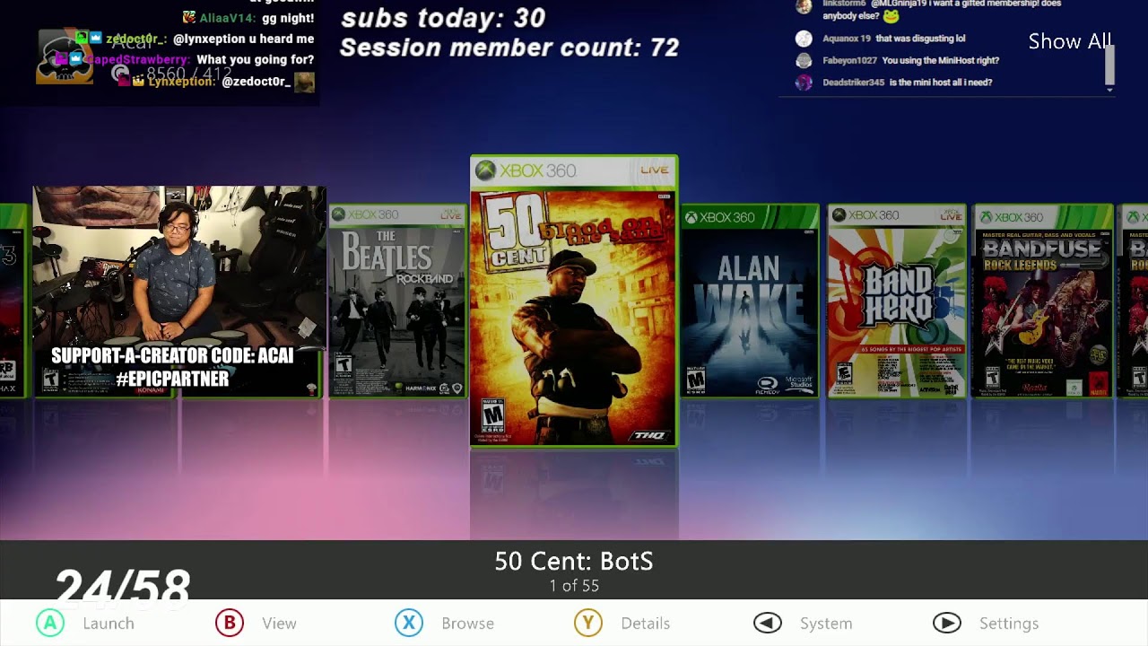The image size is (1148, 646).
Task: Click the right arrow Settings icon
Action: (947, 623)
